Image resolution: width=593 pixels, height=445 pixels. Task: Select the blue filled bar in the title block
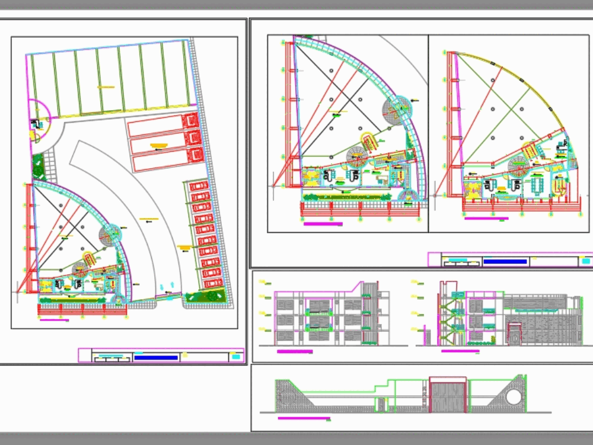[157, 357]
